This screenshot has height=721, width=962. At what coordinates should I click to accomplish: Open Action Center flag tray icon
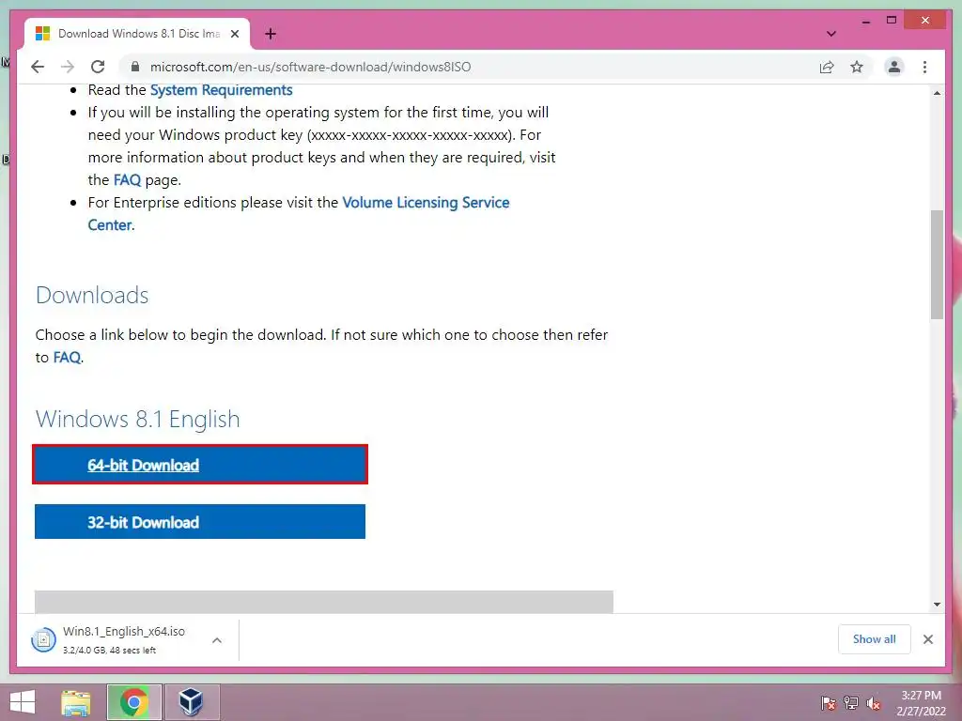[829, 702]
